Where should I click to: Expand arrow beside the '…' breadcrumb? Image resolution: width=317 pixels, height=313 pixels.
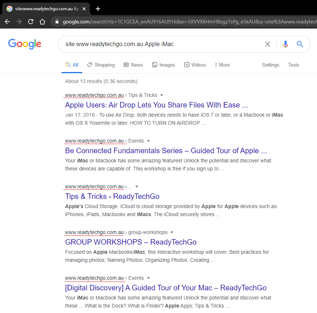(x=137, y=186)
